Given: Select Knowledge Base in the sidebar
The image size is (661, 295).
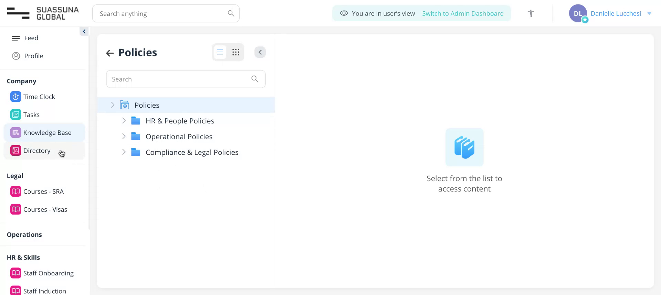Looking at the screenshot, I should pos(44,133).
